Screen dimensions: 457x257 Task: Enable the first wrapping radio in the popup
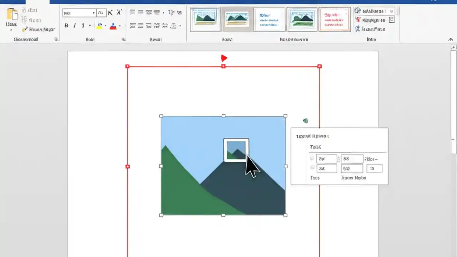tap(312, 158)
